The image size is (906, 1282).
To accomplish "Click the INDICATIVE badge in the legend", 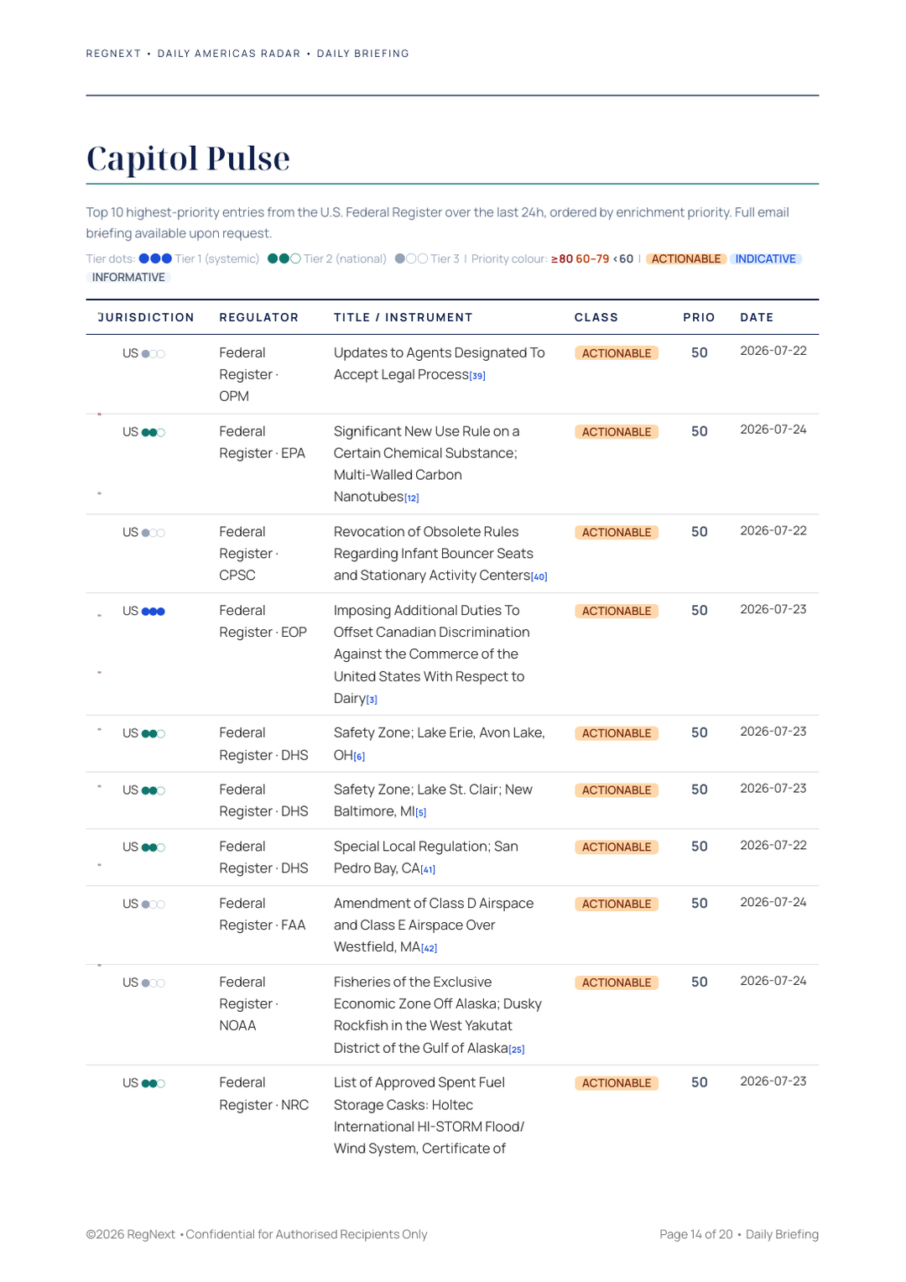I will pyautogui.click(x=766, y=258).
